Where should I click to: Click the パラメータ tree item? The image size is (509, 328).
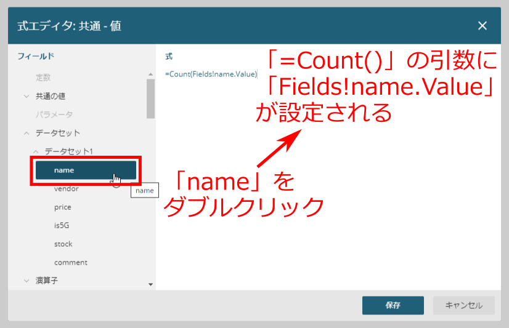tap(54, 114)
